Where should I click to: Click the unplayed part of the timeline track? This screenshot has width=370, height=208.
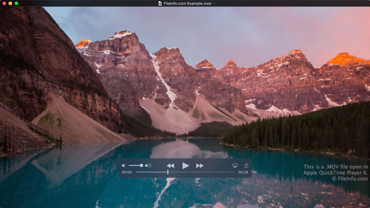tap(201, 172)
